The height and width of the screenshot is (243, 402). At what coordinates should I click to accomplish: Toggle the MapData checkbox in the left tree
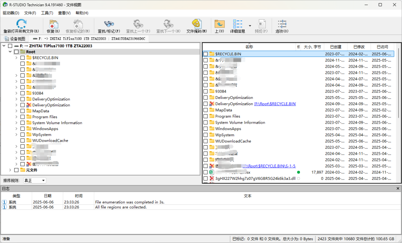coord(22,111)
